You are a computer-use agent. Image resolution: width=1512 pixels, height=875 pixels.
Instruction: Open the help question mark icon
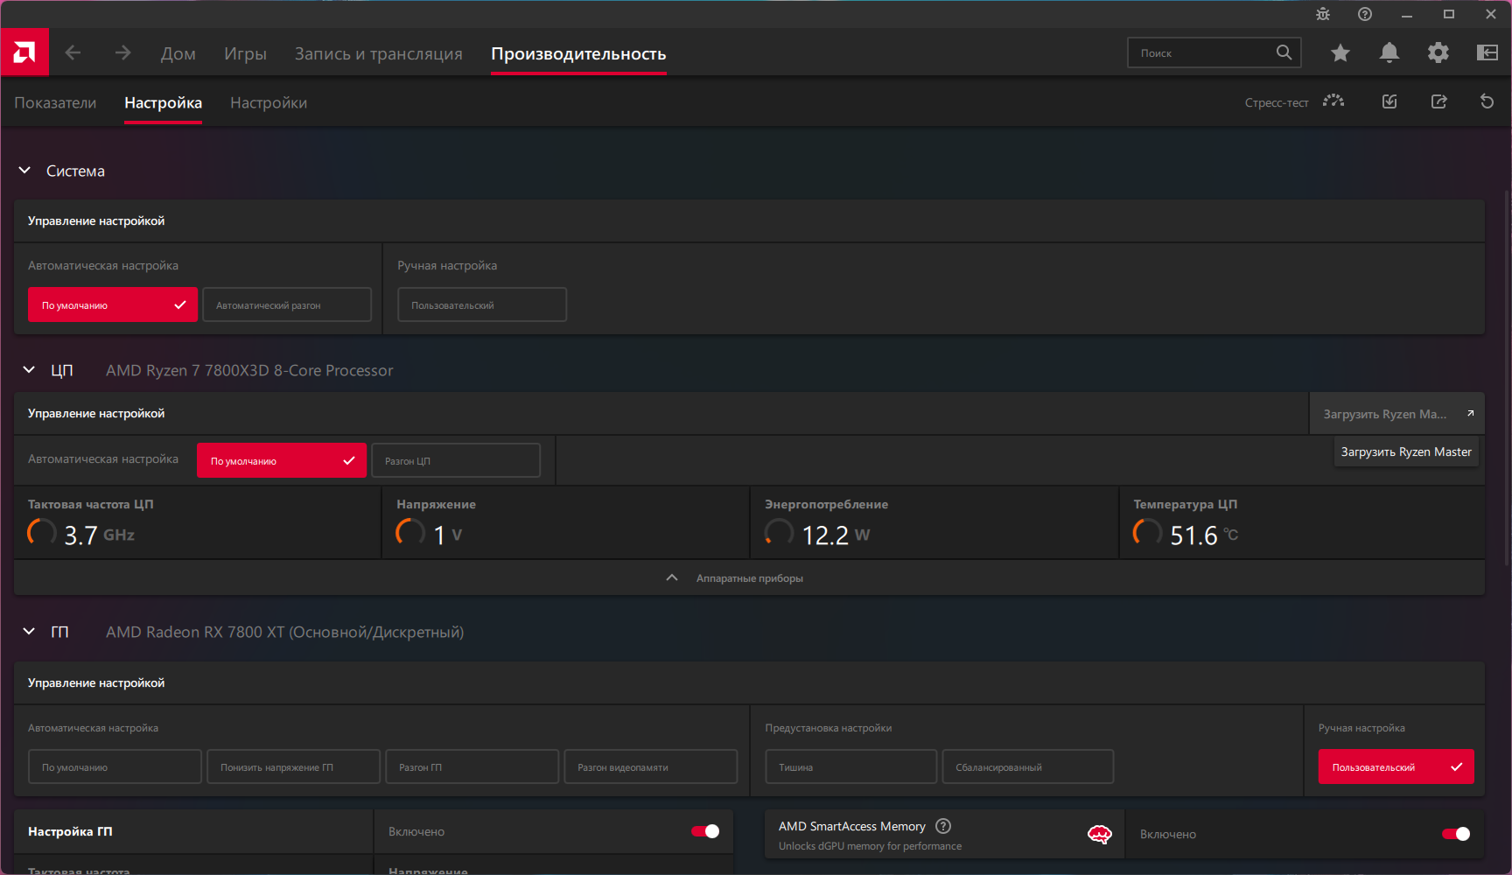[x=1365, y=14]
